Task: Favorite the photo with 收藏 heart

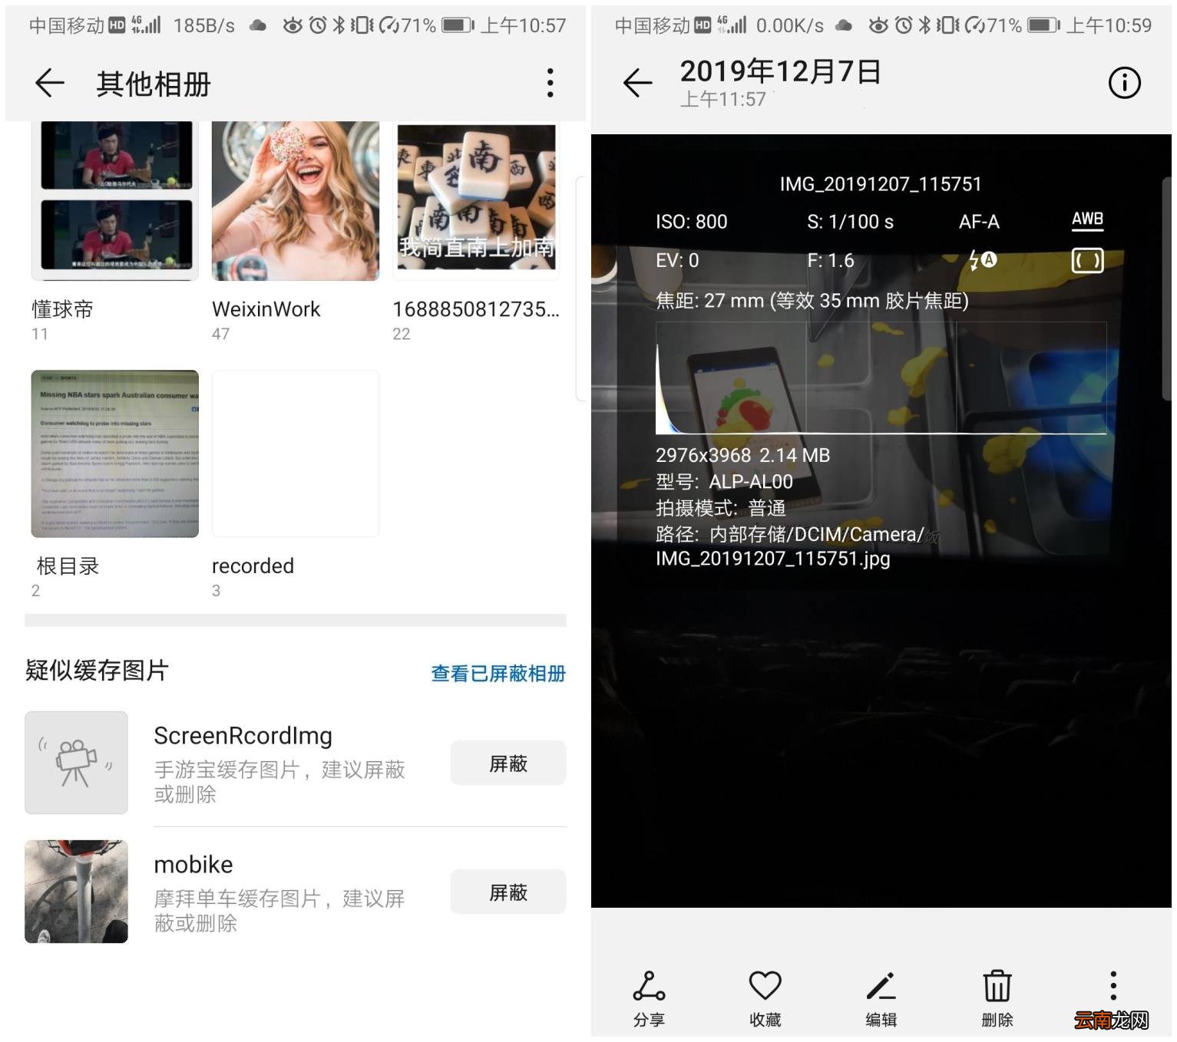Action: point(765,1000)
